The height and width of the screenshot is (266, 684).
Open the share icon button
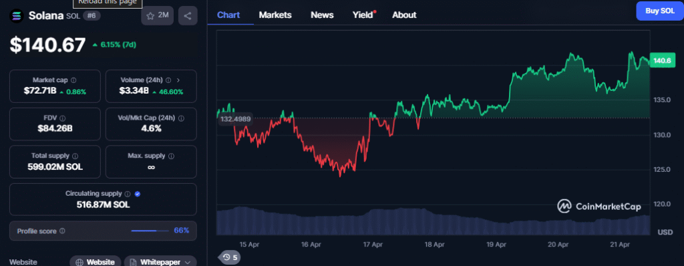click(188, 16)
